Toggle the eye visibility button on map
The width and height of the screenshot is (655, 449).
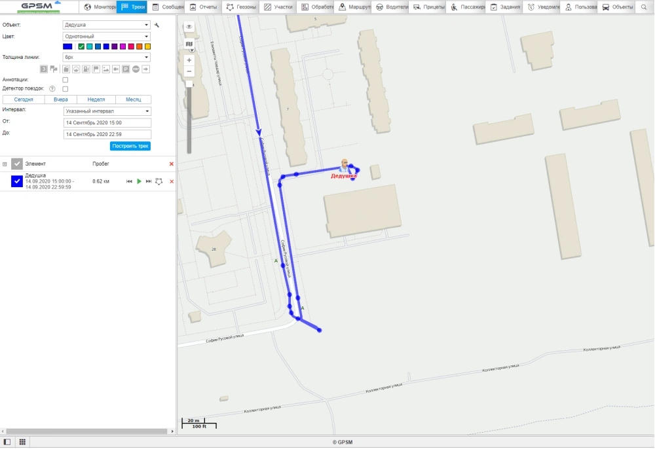tap(189, 27)
